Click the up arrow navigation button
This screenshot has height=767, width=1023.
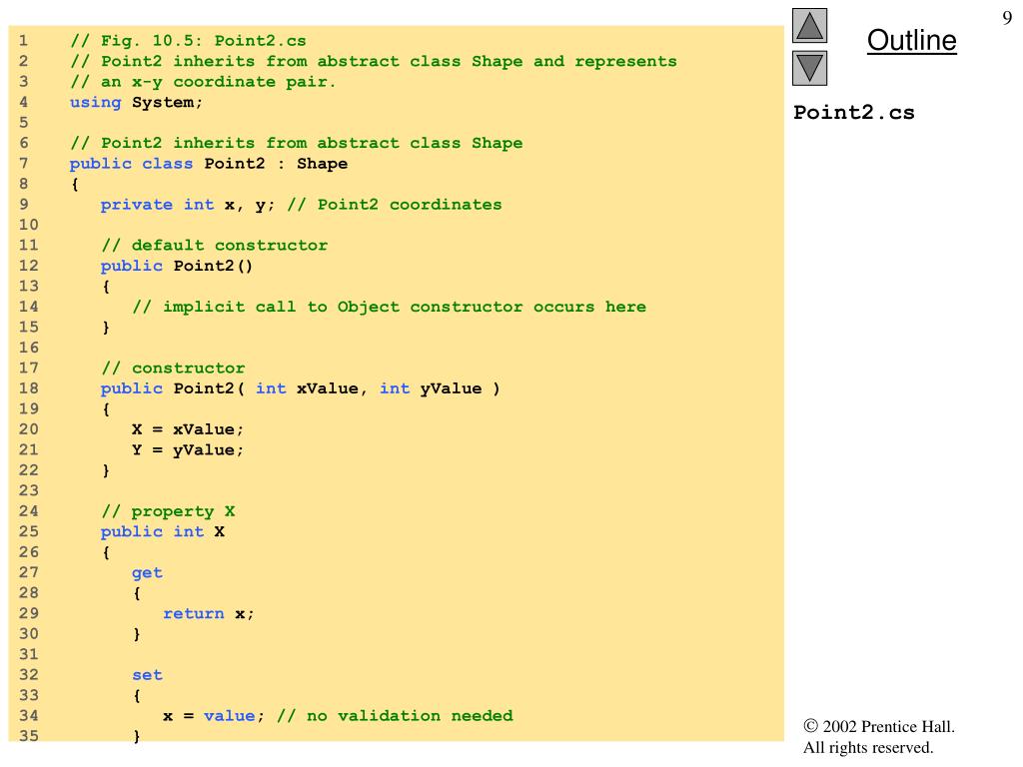tap(809, 25)
